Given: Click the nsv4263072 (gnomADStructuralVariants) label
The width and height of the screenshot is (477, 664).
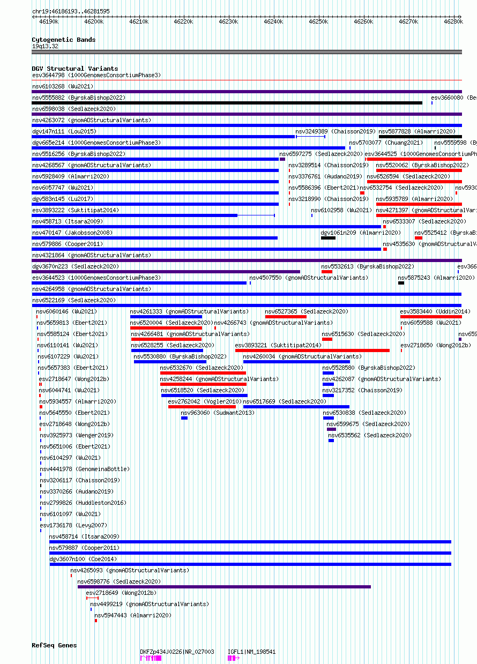Looking at the screenshot, I should (x=92, y=120).
